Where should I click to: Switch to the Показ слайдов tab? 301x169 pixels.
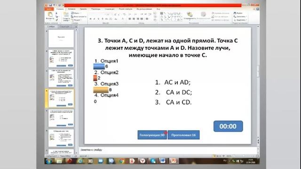click(x=126, y=9)
